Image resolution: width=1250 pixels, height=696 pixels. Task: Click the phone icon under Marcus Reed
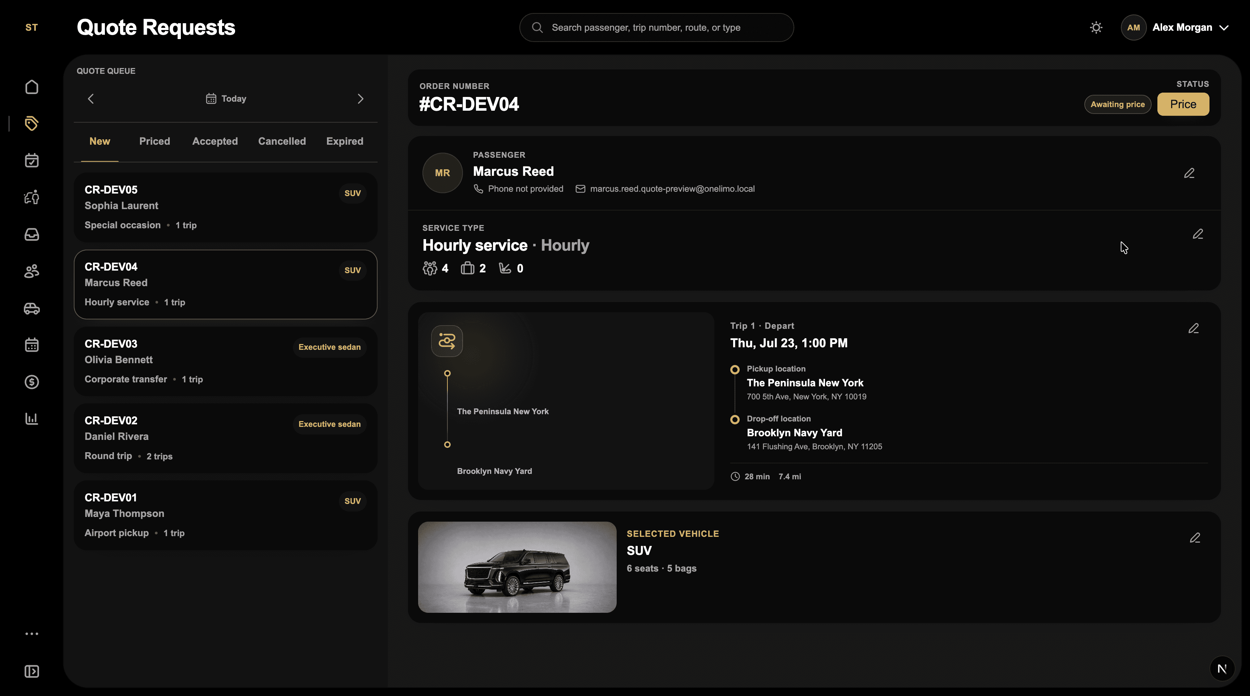click(x=479, y=189)
